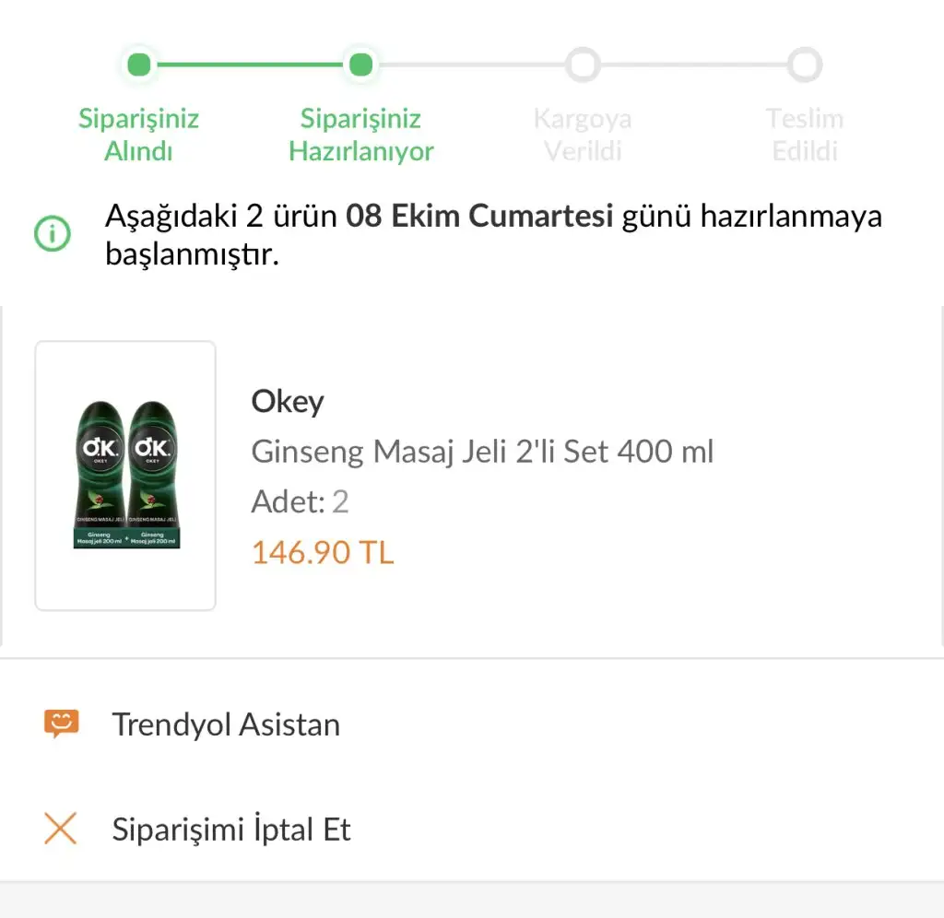
Task: Click the 'Teslim Edildi' progress step circle
Action: pyautogui.click(x=805, y=65)
